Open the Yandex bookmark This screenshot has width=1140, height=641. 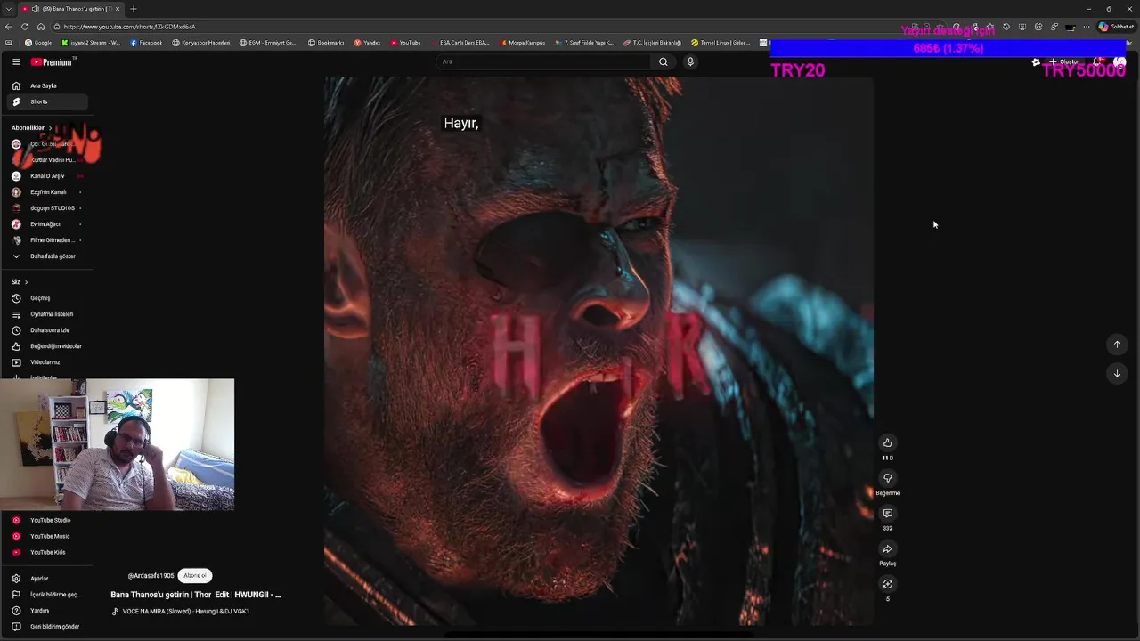click(367, 43)
